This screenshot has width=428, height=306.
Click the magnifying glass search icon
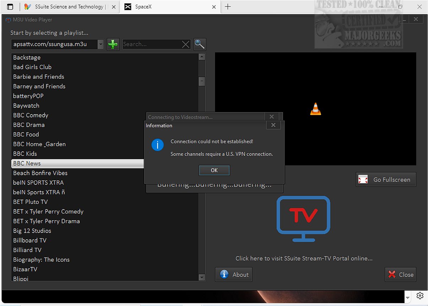click(x=200, y=44)
